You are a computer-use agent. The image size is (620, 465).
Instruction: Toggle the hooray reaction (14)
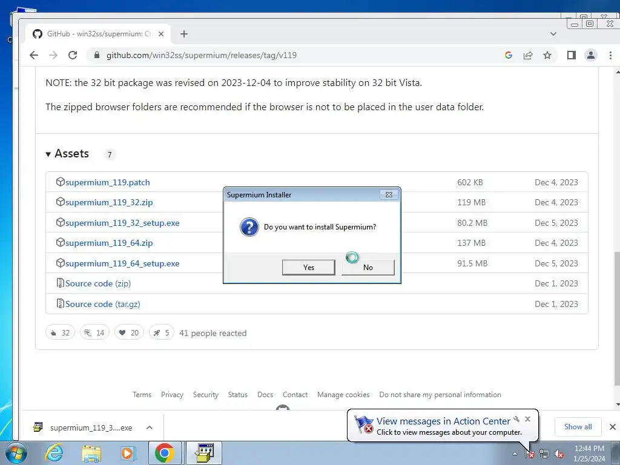pos(94,333)
